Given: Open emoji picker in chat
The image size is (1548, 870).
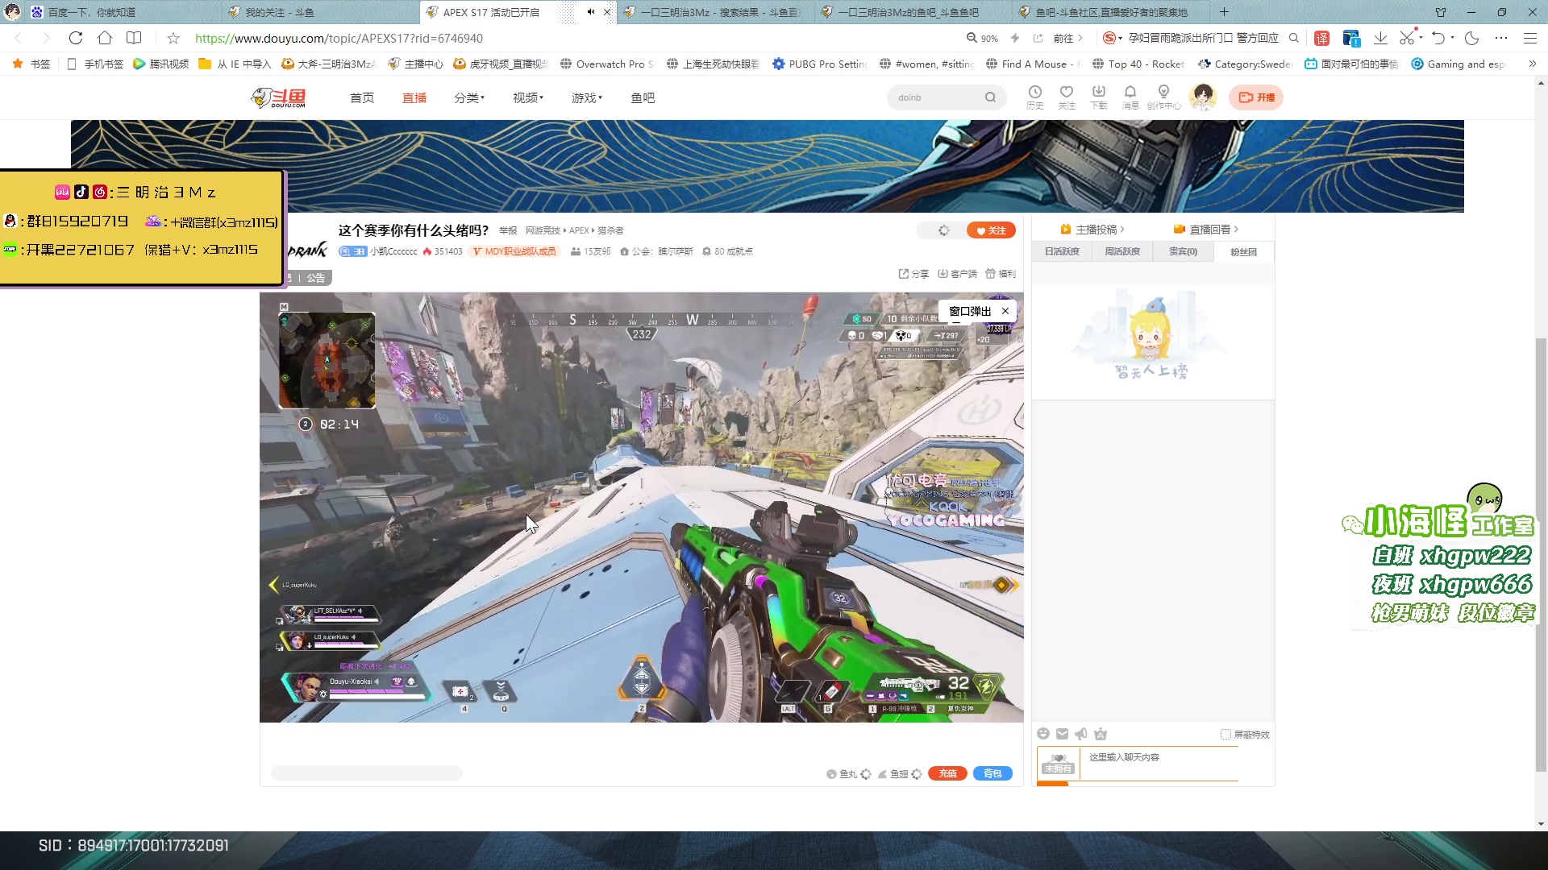Looking at the screenshot, I should click(x=1043, y=734).
